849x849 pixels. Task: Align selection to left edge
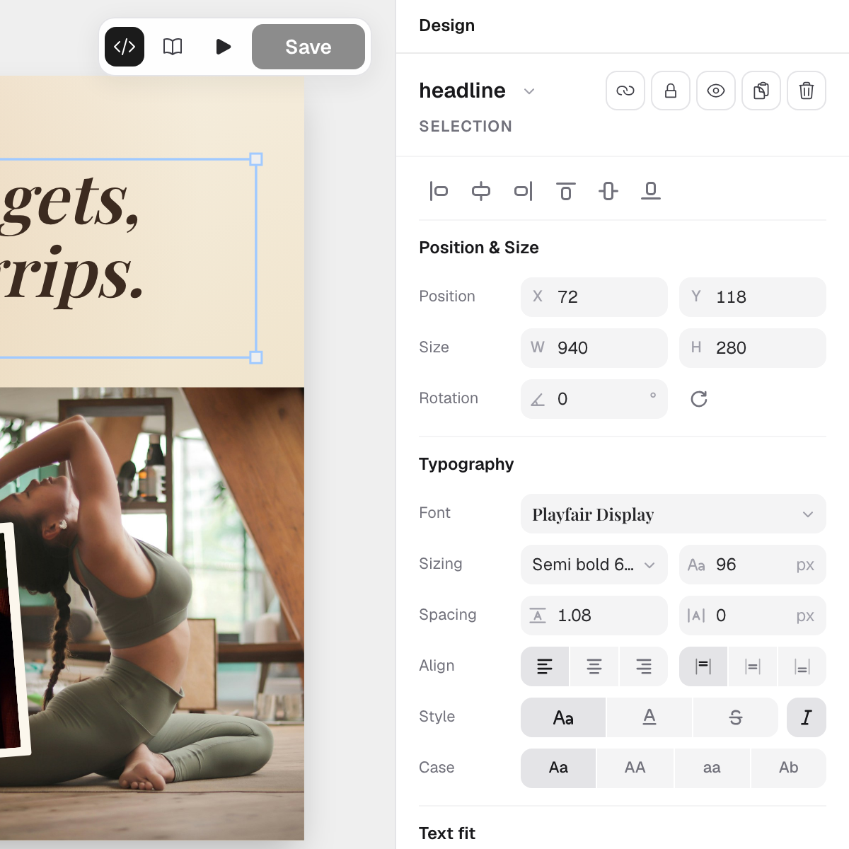point(439,191)
